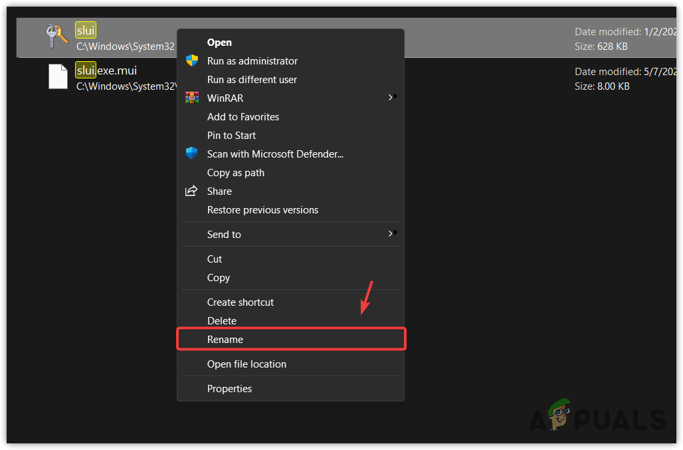This screenshot has width=683, height=450.
Task: Open slui Properties
Action: point(229,388)
